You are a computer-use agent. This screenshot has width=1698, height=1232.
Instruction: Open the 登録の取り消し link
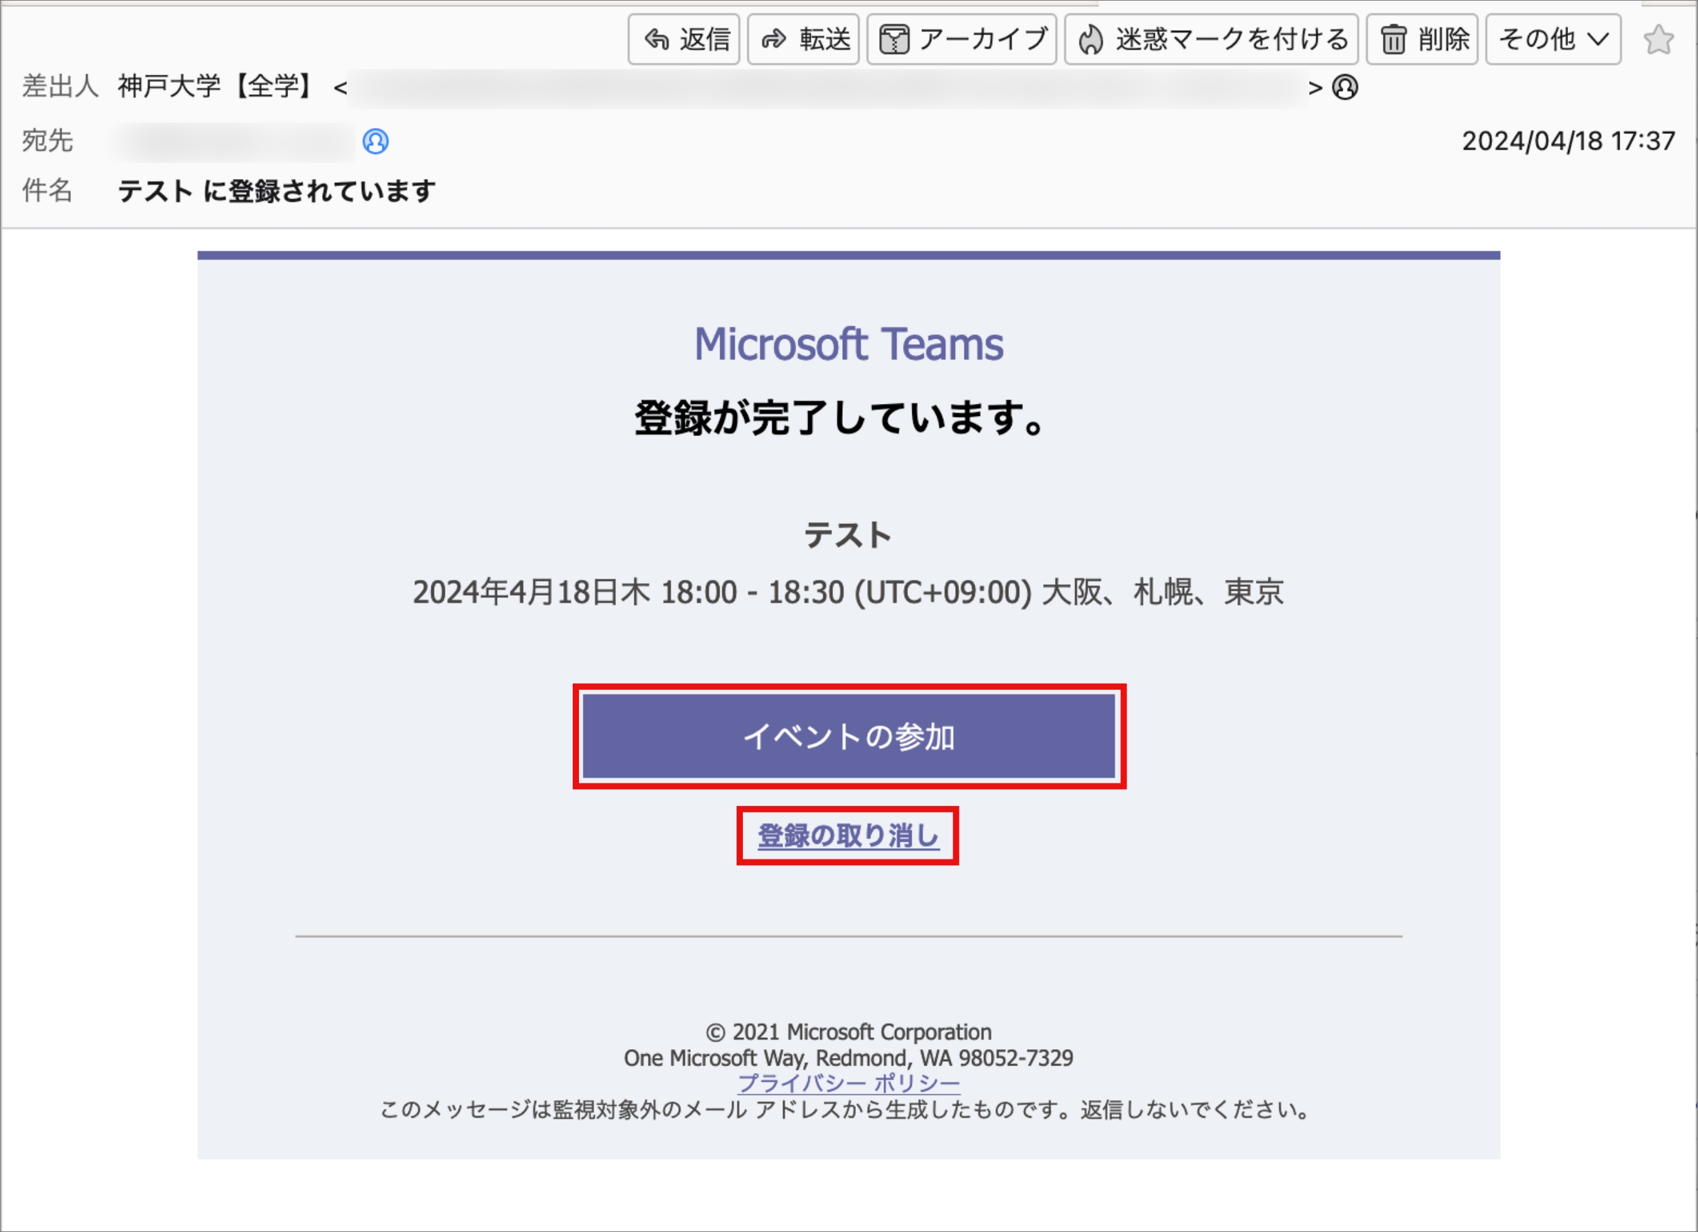pyautogui.click(x=848, y=836)
